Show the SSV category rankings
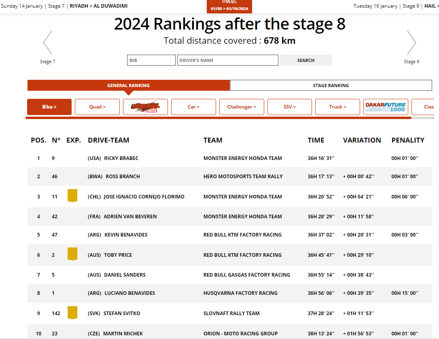Image resolution: width=439 pixels, height=339 pixels. (289, 107)
